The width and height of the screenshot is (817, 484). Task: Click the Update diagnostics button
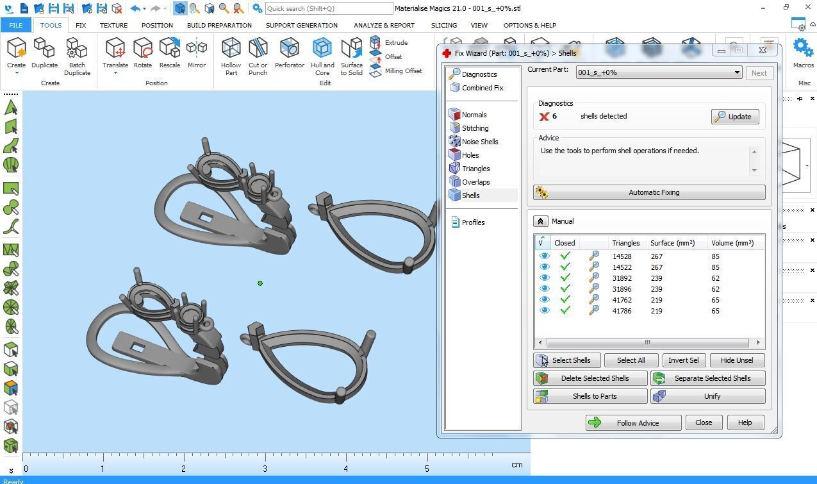click(x=735, y=117)
